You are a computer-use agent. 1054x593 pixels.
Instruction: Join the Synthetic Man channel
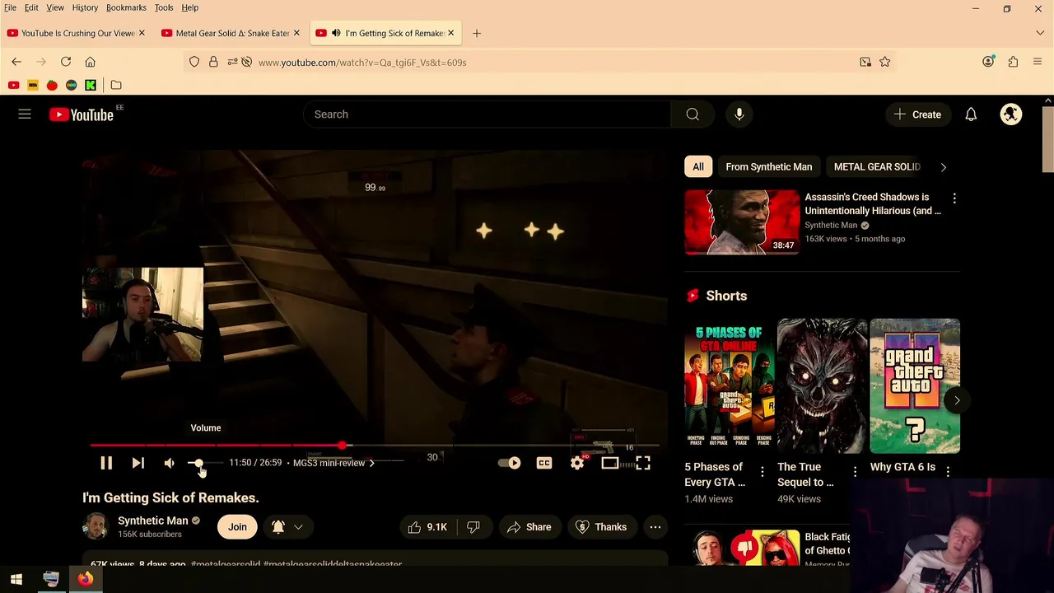coord(237,527)
